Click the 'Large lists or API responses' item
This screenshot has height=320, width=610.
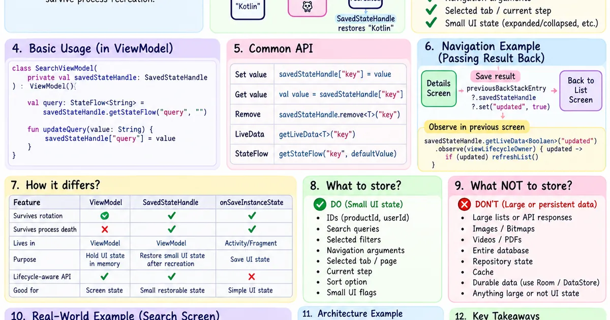tap(522, 217)
